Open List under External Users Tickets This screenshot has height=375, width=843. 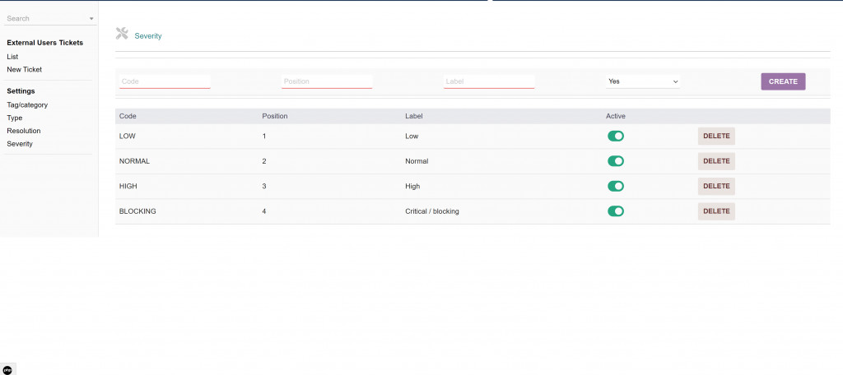pyautogui.click(x=12, y=57)
